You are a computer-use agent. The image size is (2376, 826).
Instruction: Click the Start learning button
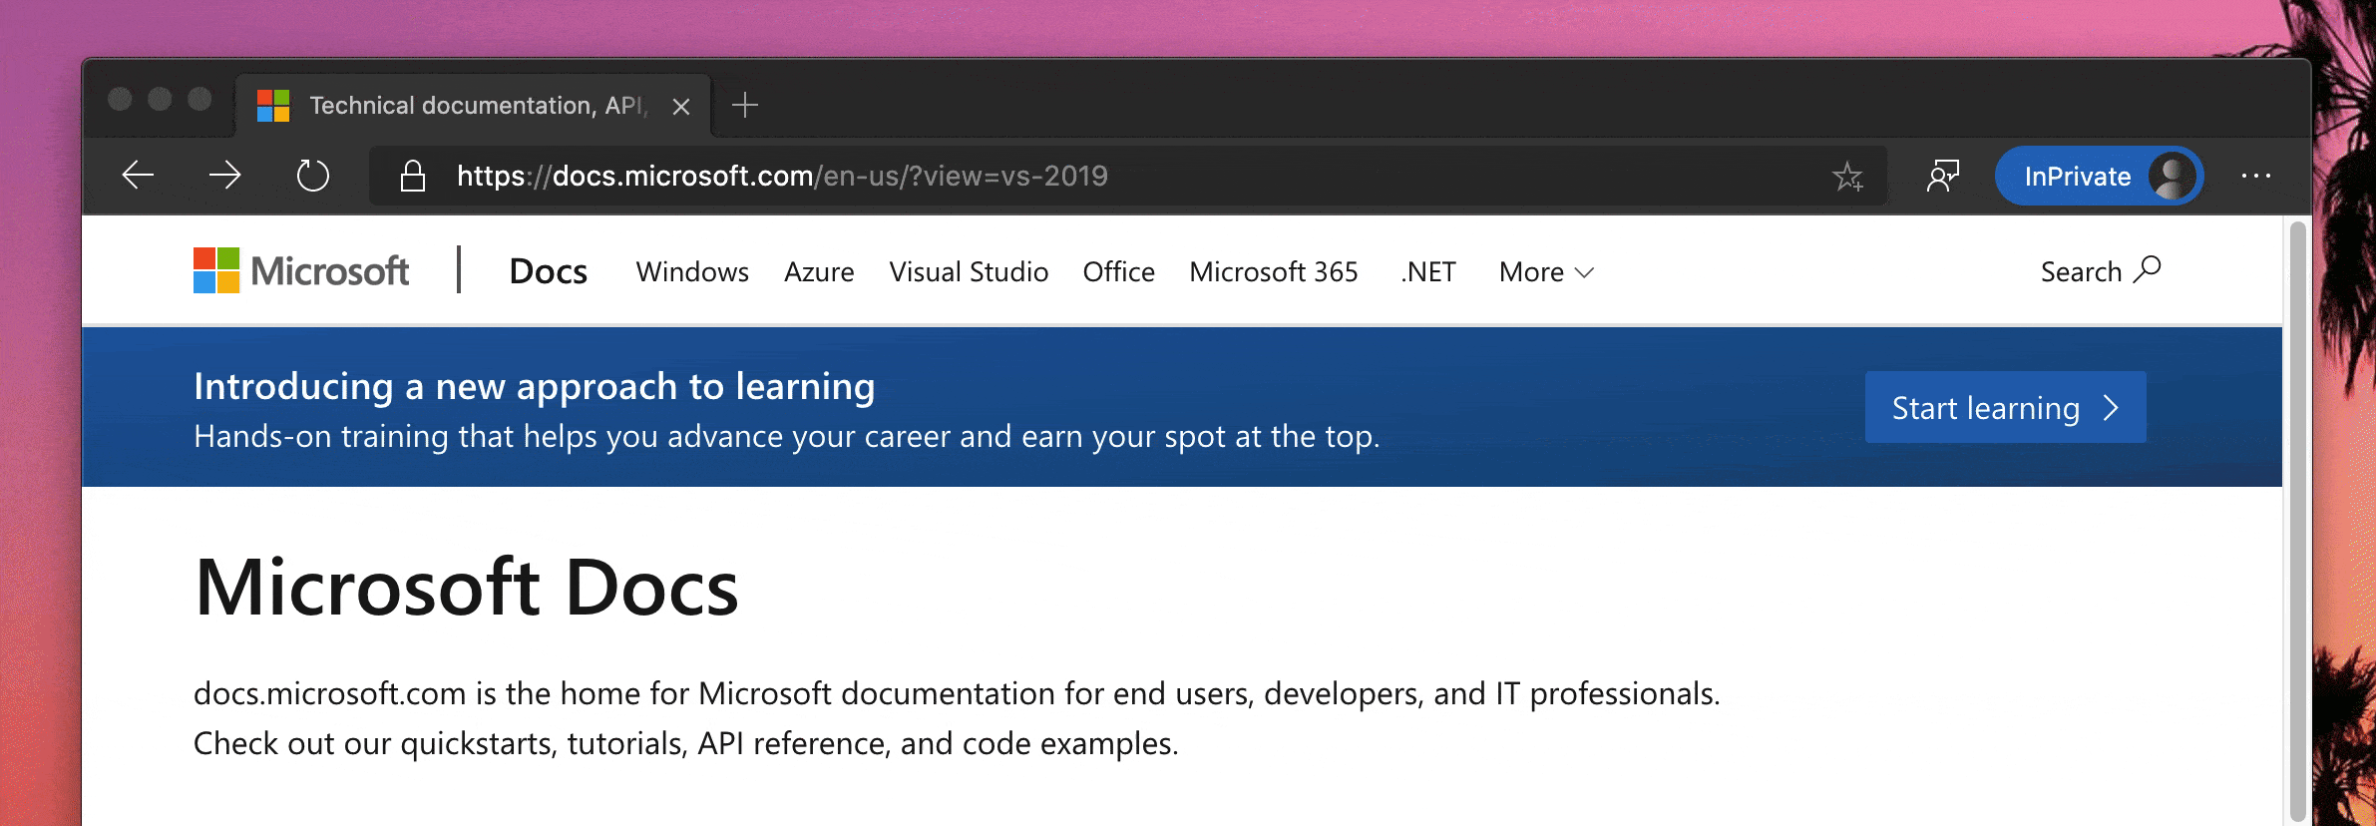click(2005, 407)
